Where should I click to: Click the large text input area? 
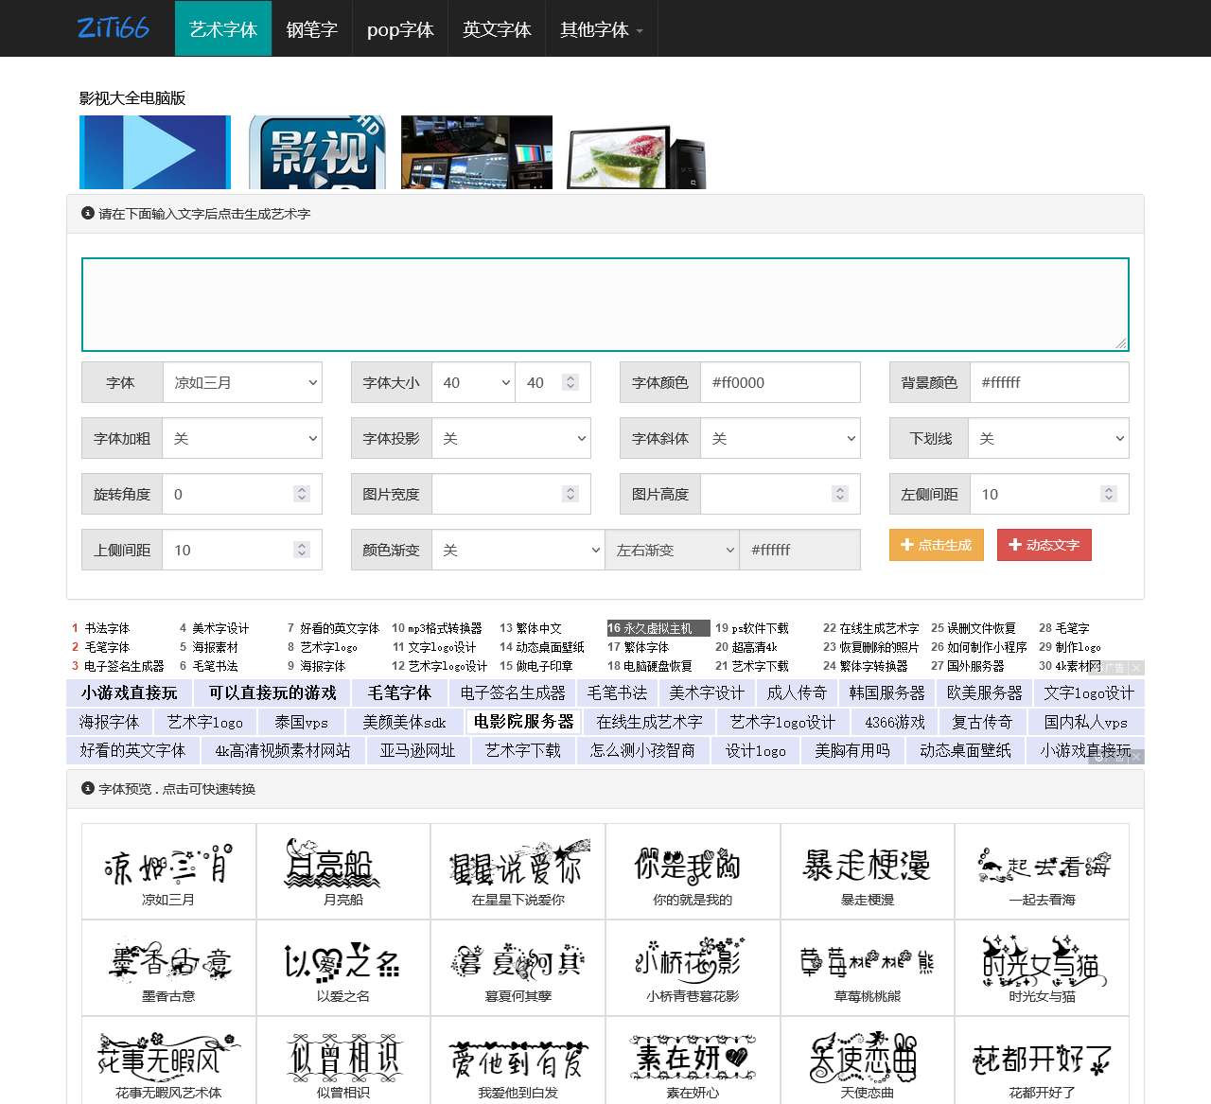point(605,303)
